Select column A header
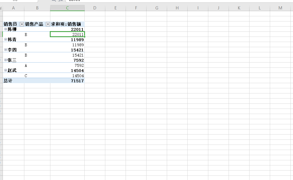Image resolution: width=293 pixels, height=180 pixels. point(13,8)
